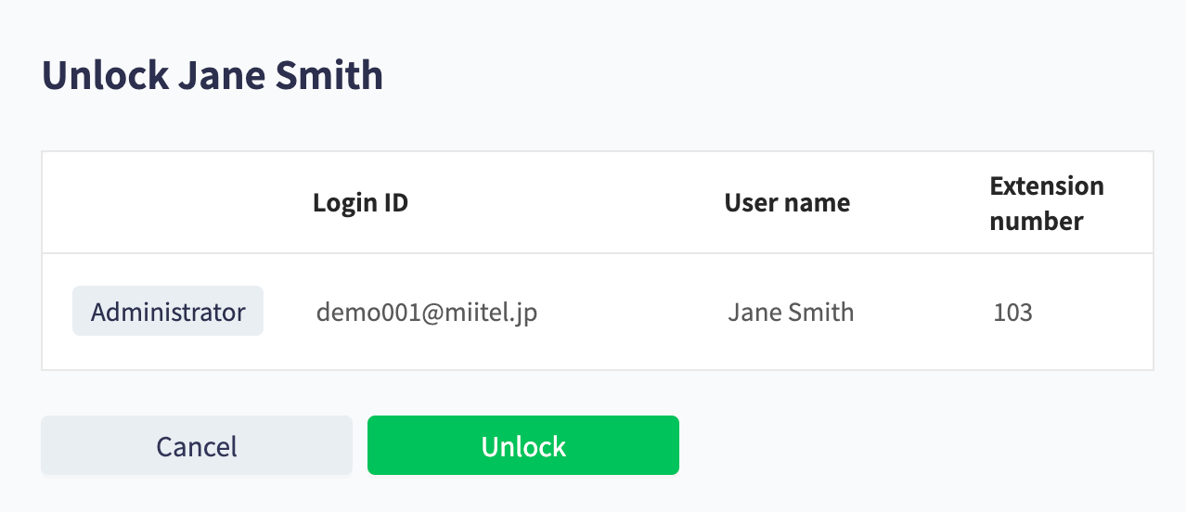
Task: Click the Extension number column header
Action: tap(1047, 203)
